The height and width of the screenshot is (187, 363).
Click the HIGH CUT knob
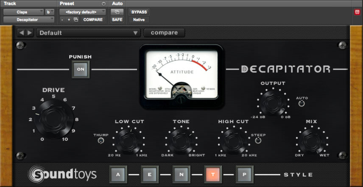(x=234, y=141)
